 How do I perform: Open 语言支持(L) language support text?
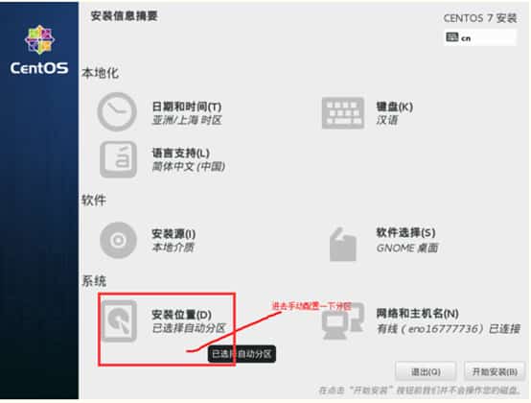180,154
